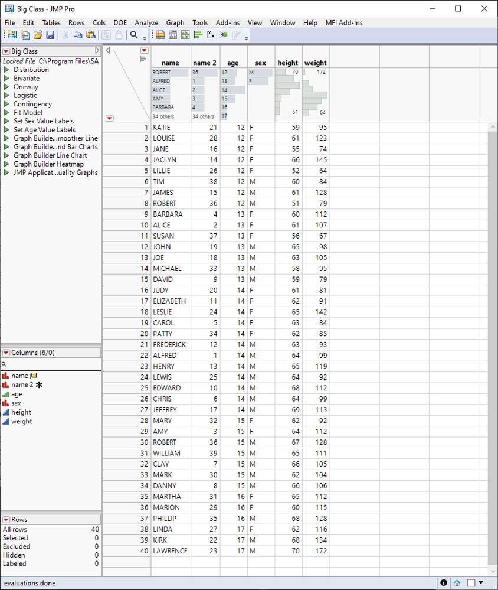Run the Bivariate script green triangle
The width and height of the screenshot is (498, 590).
point(6,79)
